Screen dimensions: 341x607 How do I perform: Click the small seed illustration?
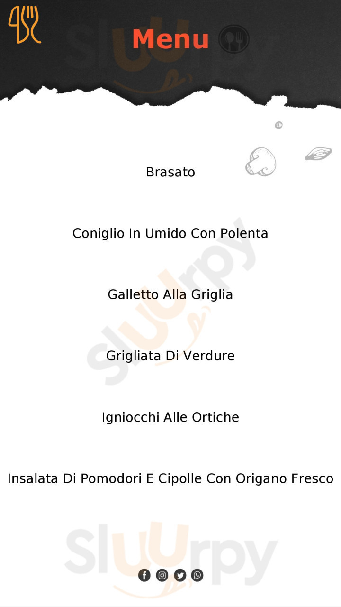pyautogui.click(x=279, y=125)
